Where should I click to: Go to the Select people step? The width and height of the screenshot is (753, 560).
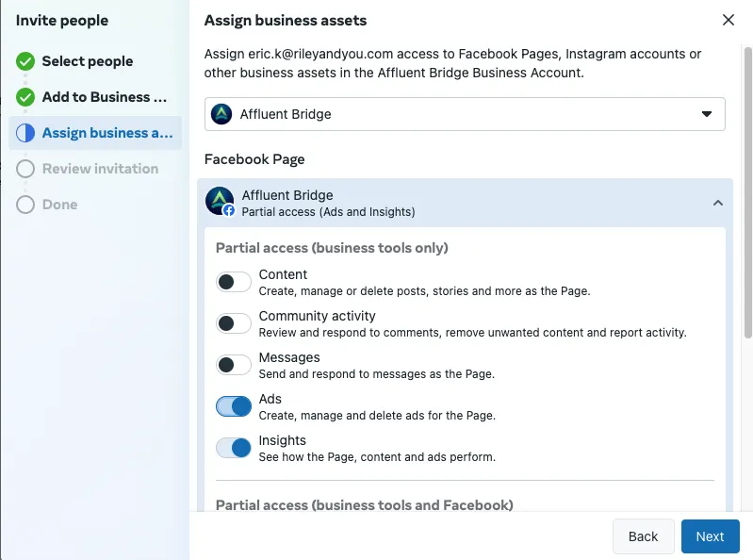tap(88, 61)
